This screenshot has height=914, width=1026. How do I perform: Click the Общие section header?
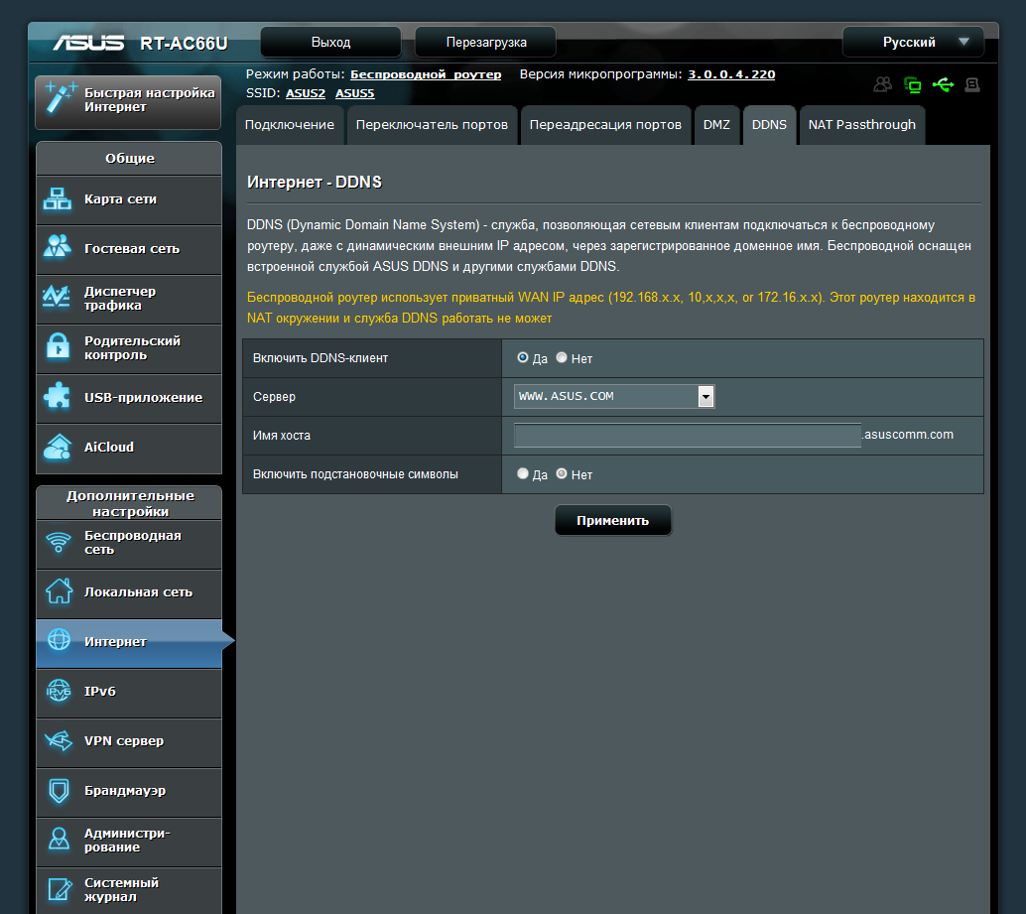point(130,159)
